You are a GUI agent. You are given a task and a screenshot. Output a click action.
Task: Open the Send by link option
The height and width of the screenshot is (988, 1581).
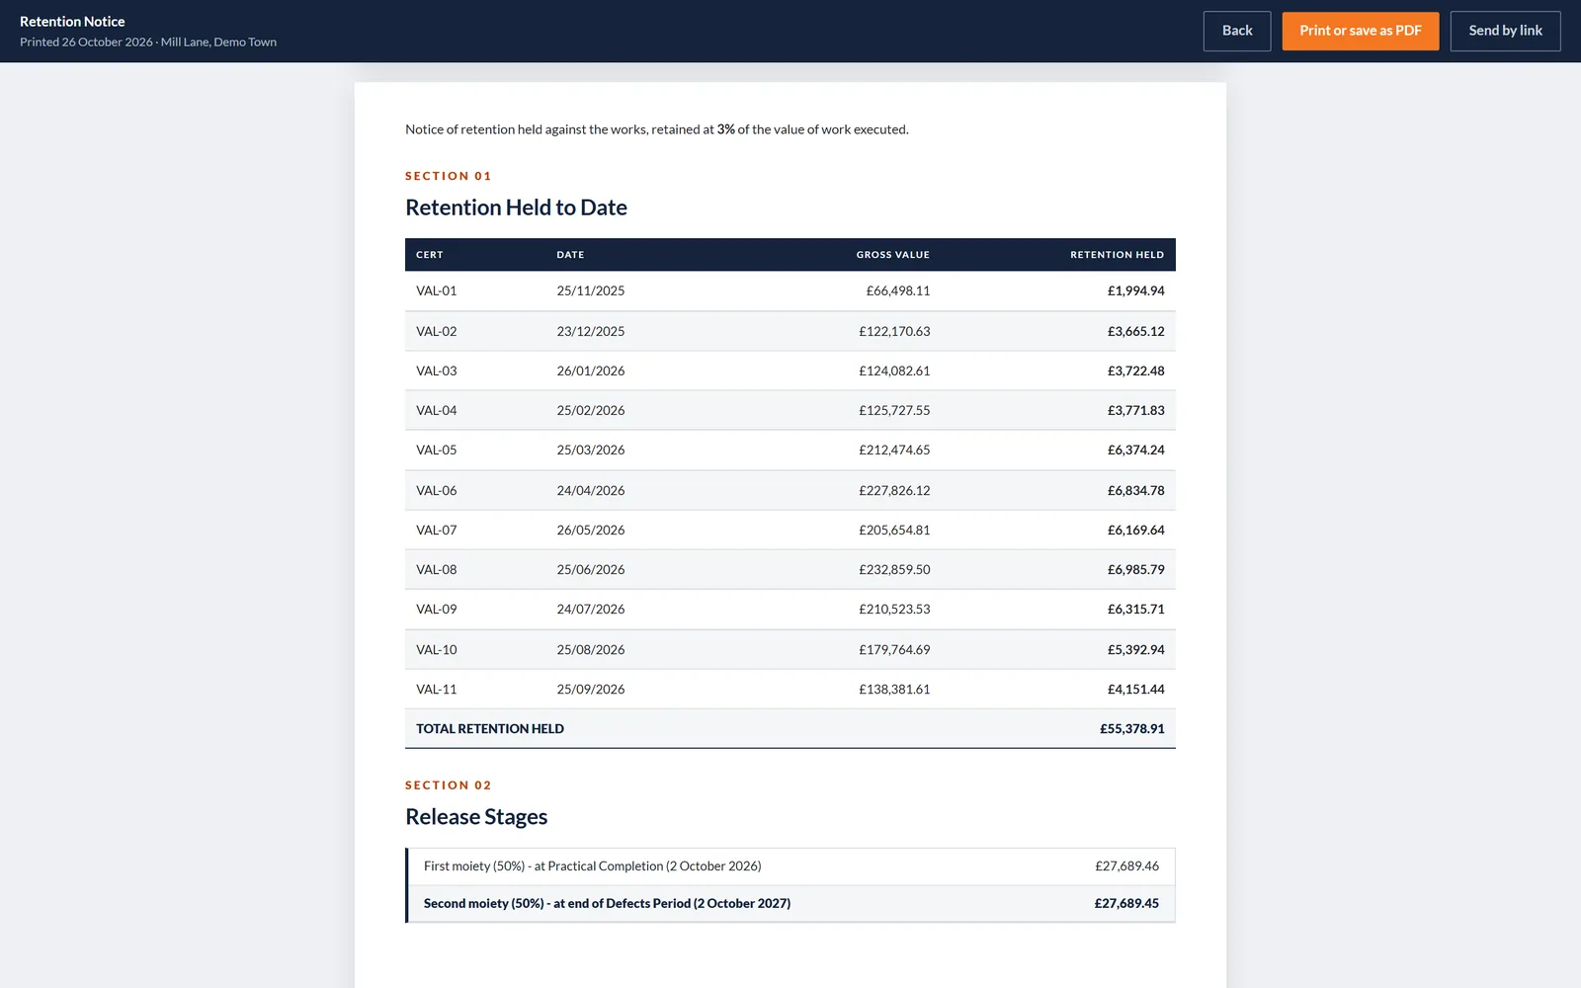click(1505, 31)
